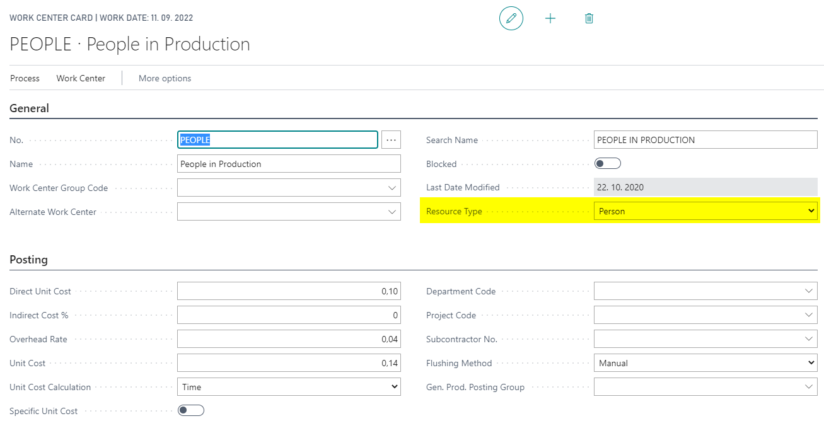
Task: Click the trash bin delete icon
Action: (x=589, y=18)
